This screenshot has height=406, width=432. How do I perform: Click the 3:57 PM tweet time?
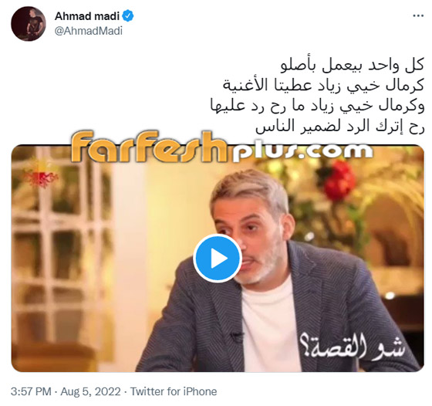point(31,391)
